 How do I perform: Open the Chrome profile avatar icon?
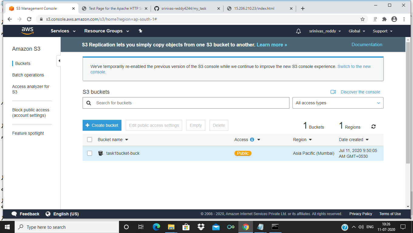point(394,19)
